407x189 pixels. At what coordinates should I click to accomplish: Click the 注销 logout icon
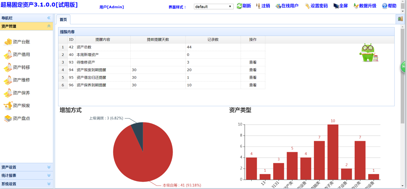(x=258, y=6)
